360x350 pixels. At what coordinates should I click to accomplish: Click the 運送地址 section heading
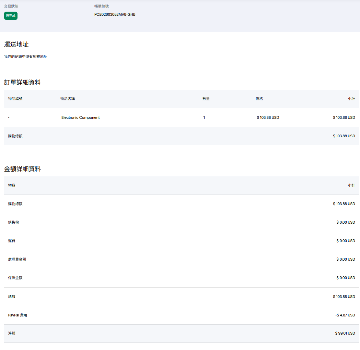[x=16, y=45]
